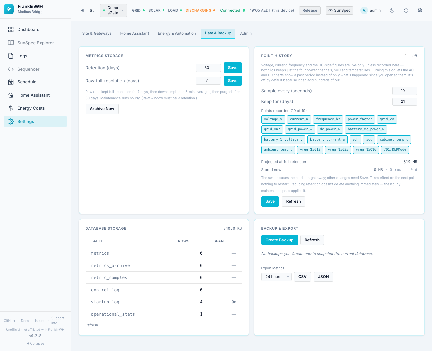Viewport: 432px width, 351px height.
Task: Toggle dark mode with the moon icon
Action: (x=392, y=10)
